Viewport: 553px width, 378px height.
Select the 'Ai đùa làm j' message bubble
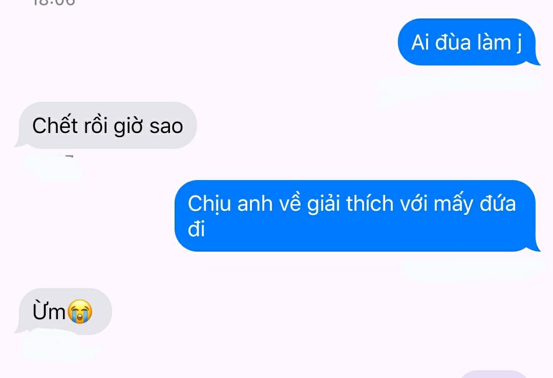[466, 42]
